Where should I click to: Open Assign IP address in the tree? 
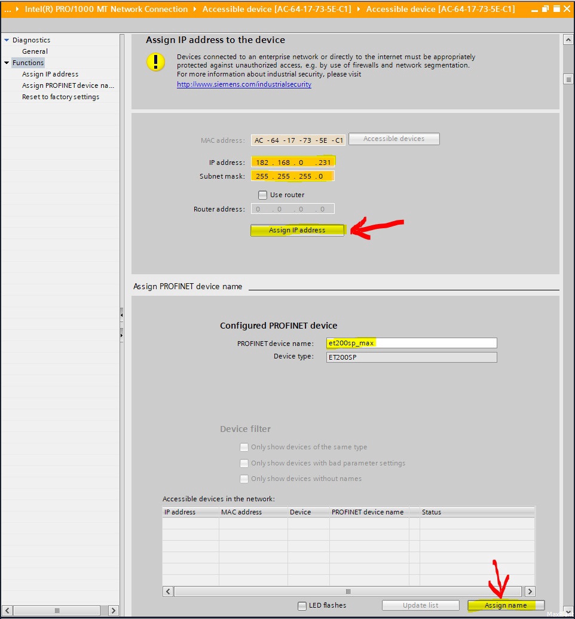(50, 74)
